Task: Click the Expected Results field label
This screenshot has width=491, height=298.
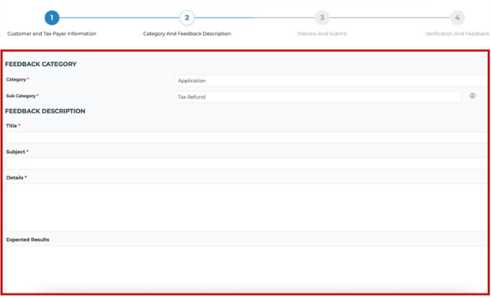Action: pyautogui.click(x=27, y=240)
